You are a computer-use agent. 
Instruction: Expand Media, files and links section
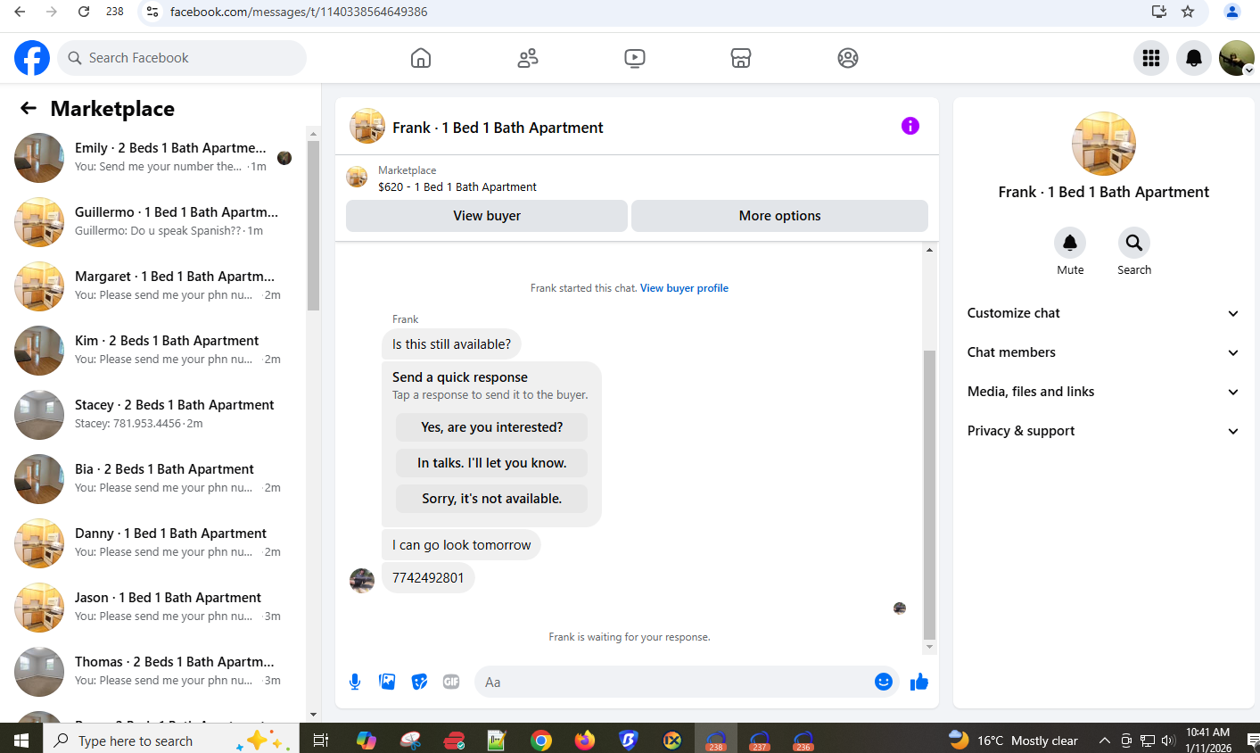[1104, 392]
